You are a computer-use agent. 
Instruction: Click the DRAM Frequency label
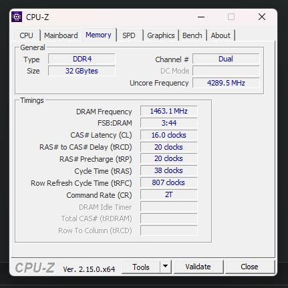coord(104,112)
